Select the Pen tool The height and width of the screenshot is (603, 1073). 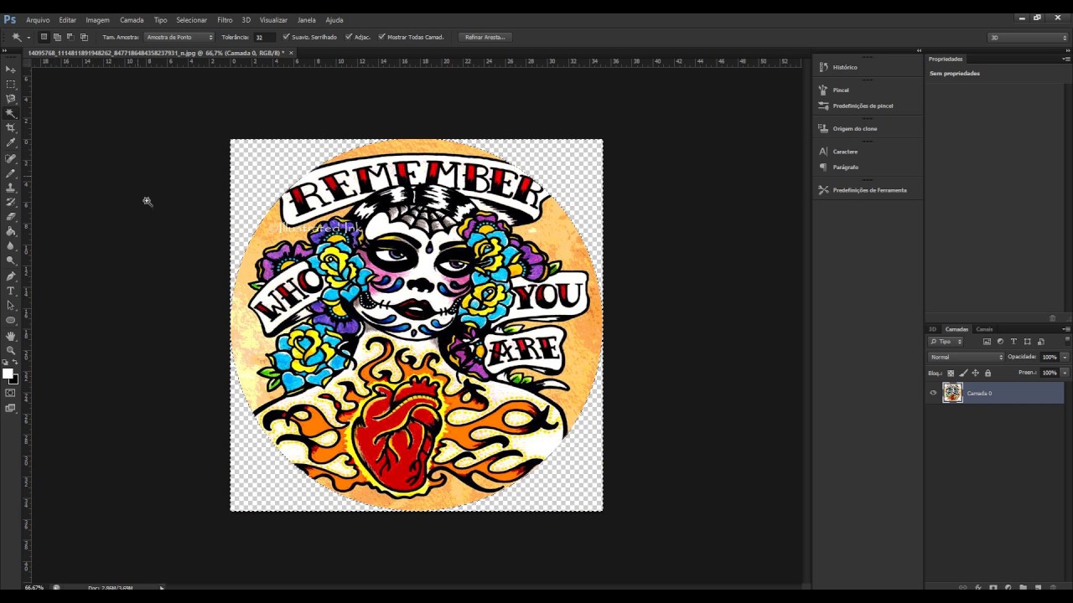pyautogui.click(x=11, y=276)
